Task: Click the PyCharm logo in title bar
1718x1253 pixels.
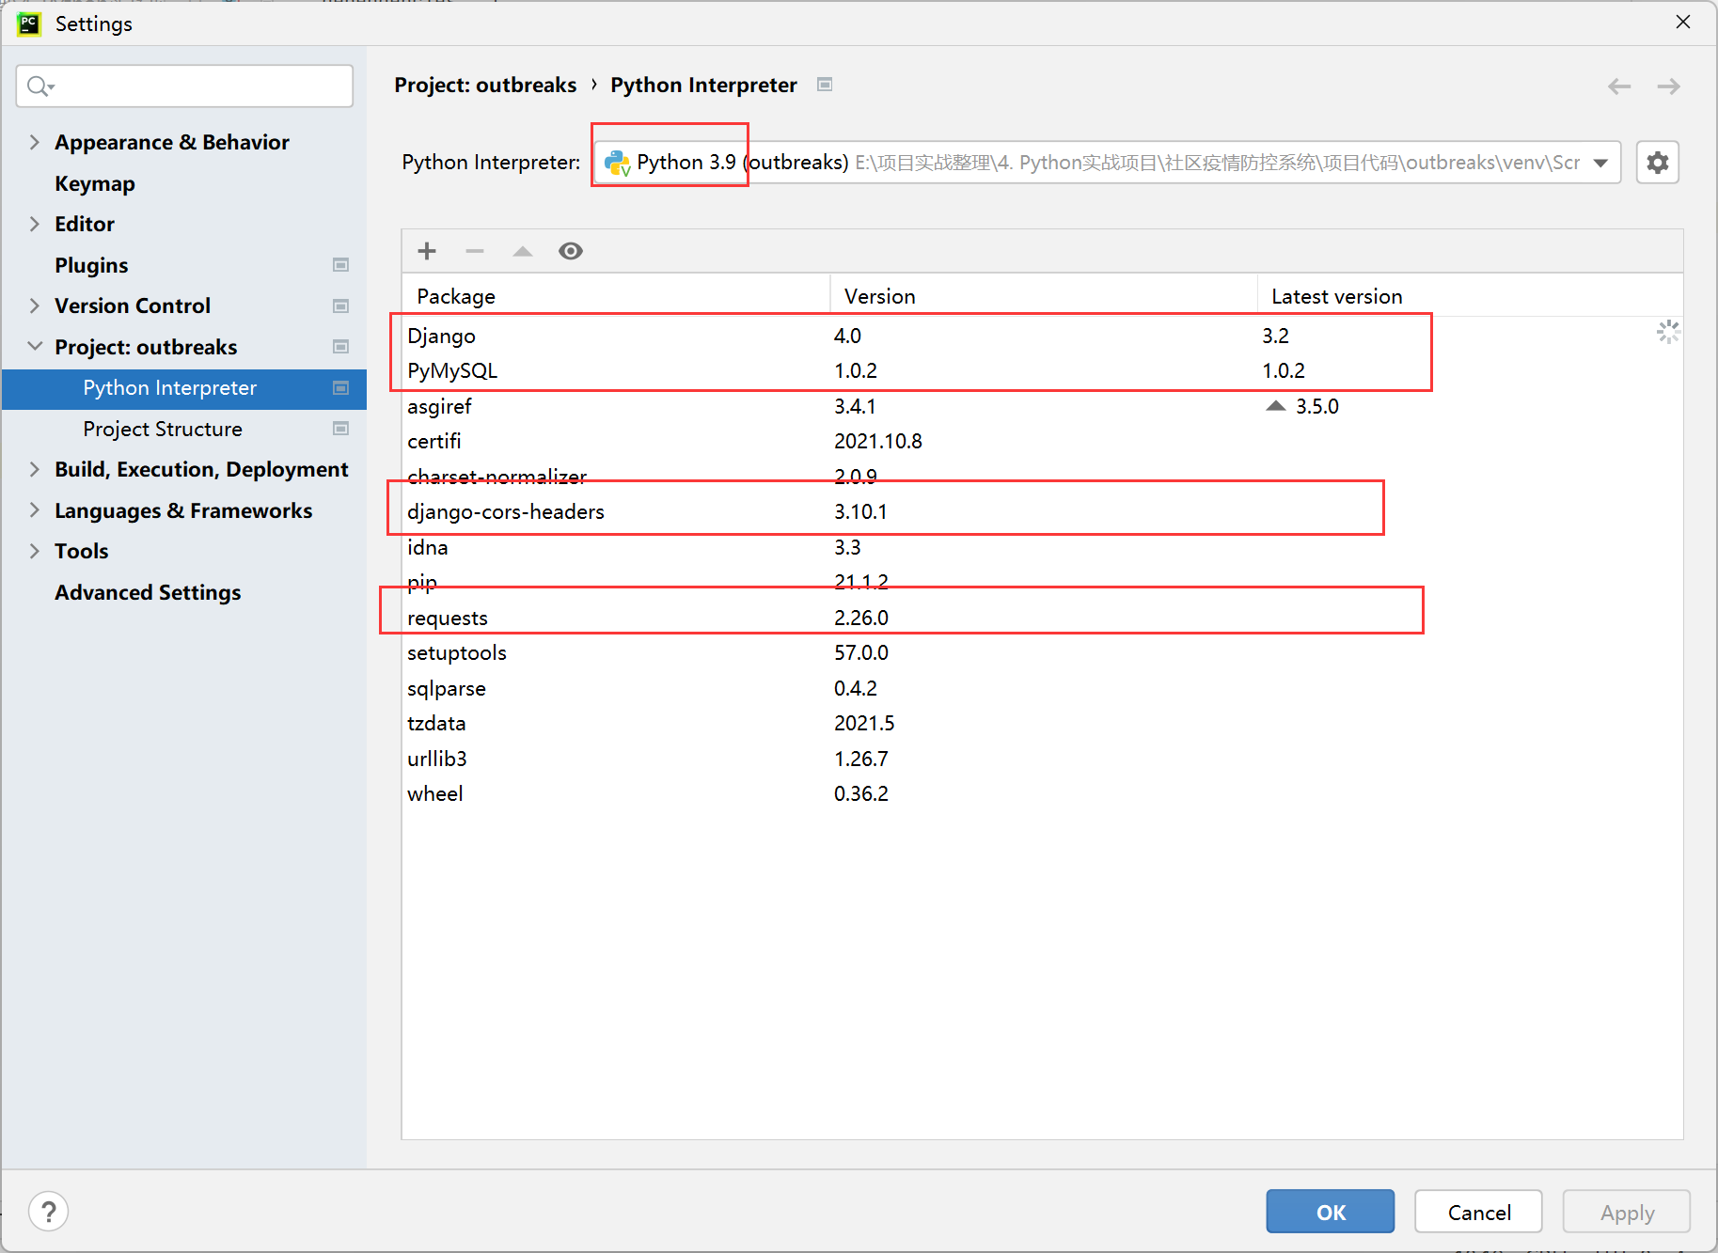Action: point(29,23)
